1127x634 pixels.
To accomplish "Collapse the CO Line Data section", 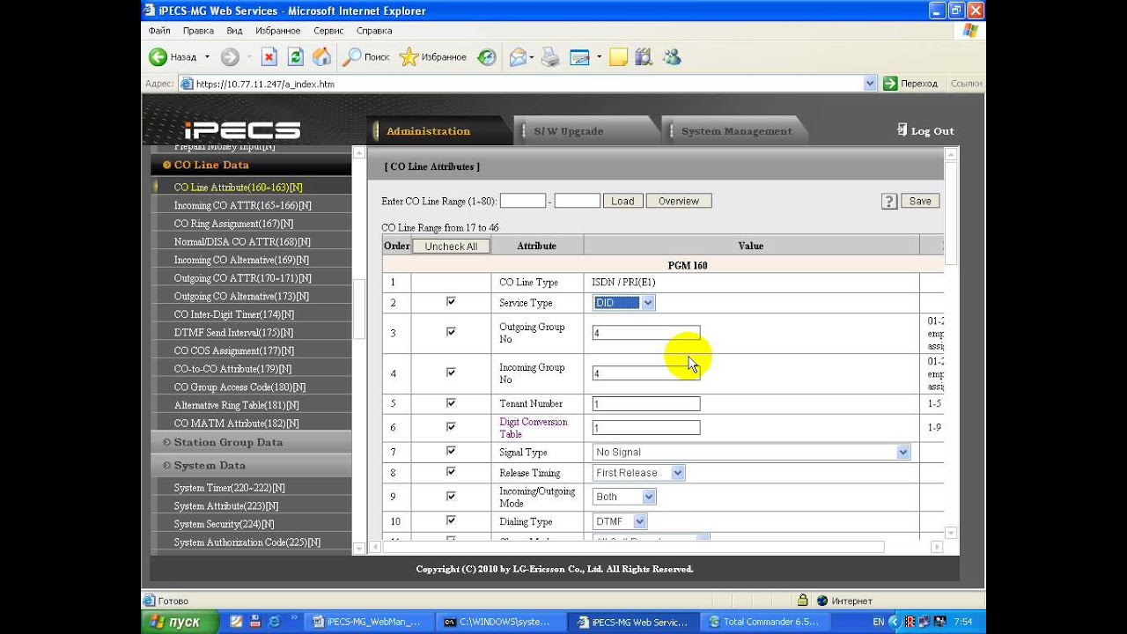I will (251, 165).
